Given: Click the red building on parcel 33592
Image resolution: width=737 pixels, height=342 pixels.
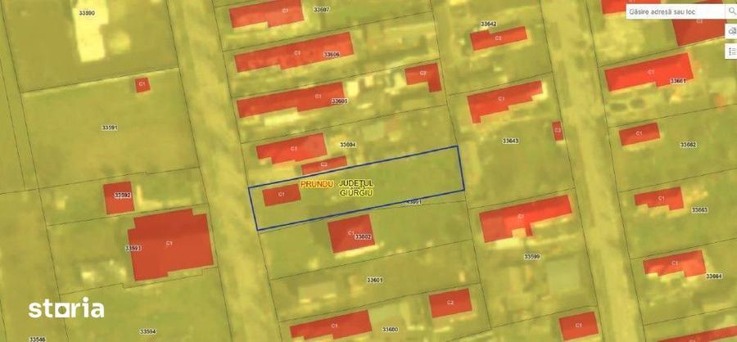Looking at the screenshot, I should 119,198.
